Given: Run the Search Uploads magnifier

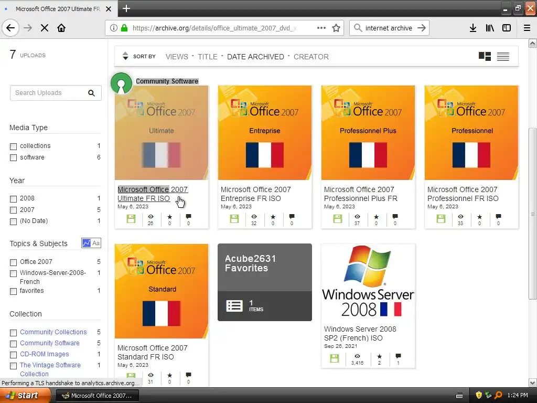Looking at the screenshot, I should click(x=91, y=93).
